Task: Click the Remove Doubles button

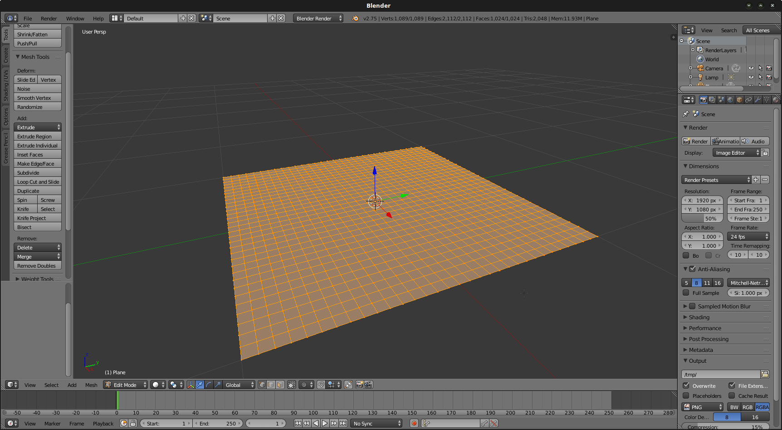Action: (x=38, y=266)
